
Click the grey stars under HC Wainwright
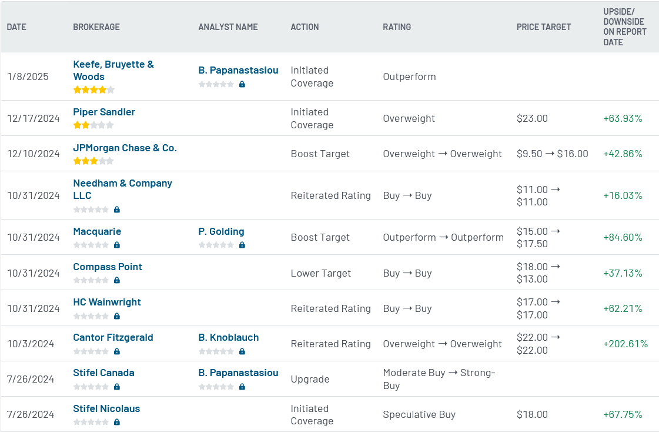91,316
